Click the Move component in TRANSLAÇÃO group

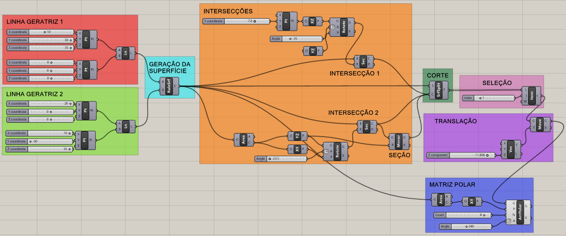pyautogui.click(x=540, y=124)
